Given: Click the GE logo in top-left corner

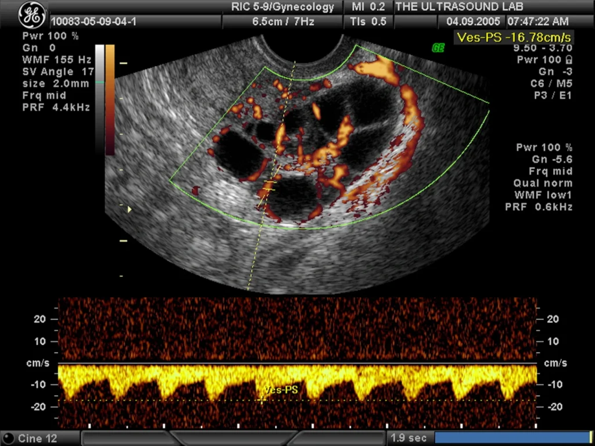Looking at the screenshot, I should point(33,15).
